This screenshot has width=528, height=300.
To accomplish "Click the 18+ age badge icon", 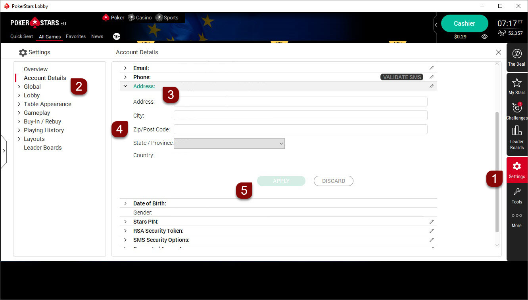I will point(117,36).
